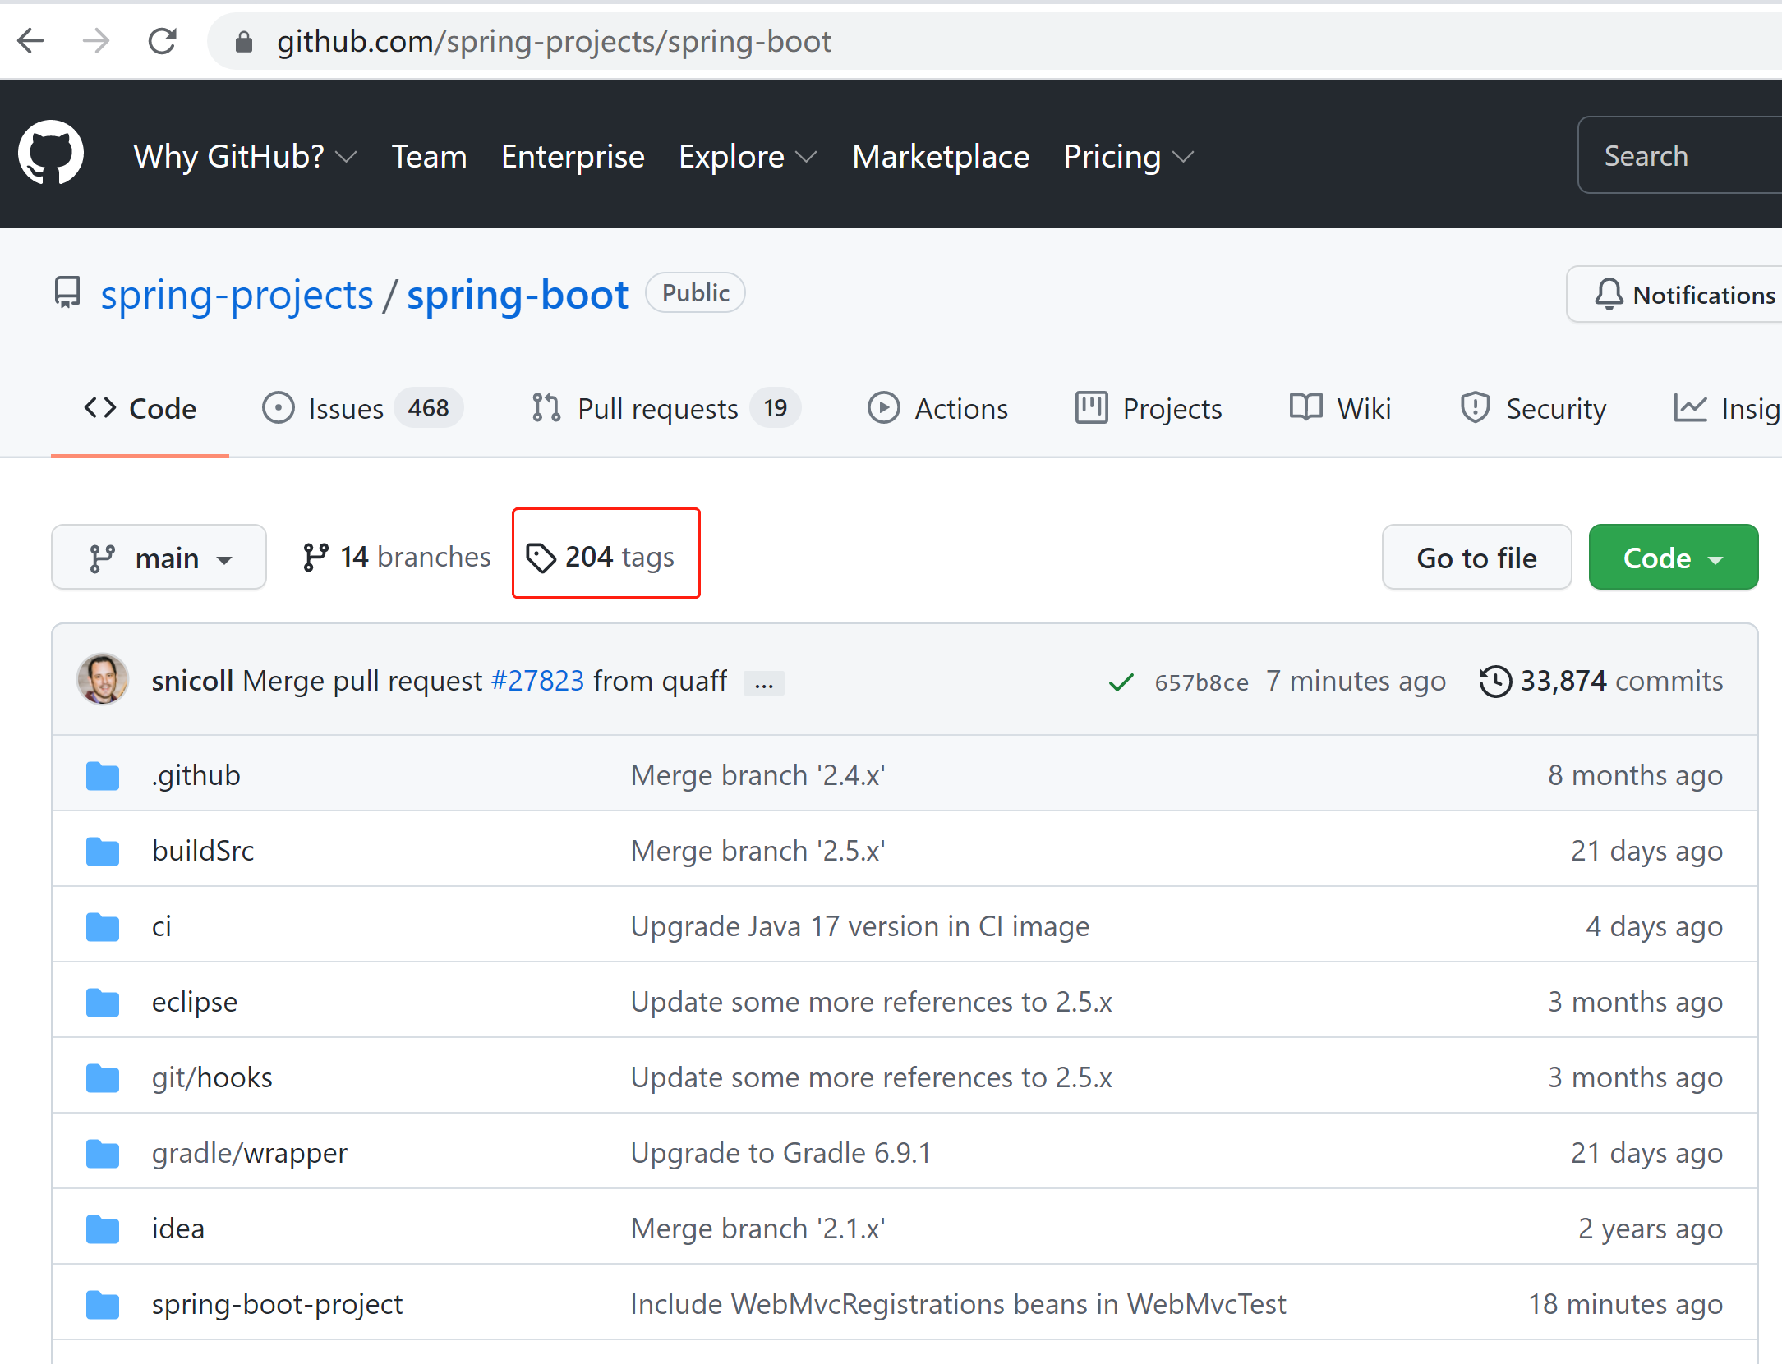The width and height of the screenshot is (1782, 1364).
Task: Open the main branch selector dropdown
Action: coord(159,558)
